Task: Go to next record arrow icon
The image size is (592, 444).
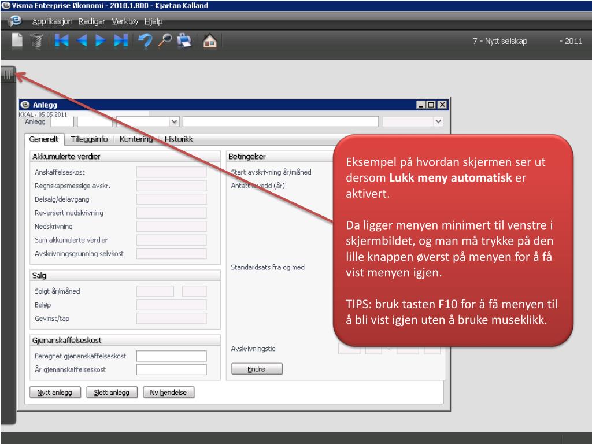Action: [100, 40]
